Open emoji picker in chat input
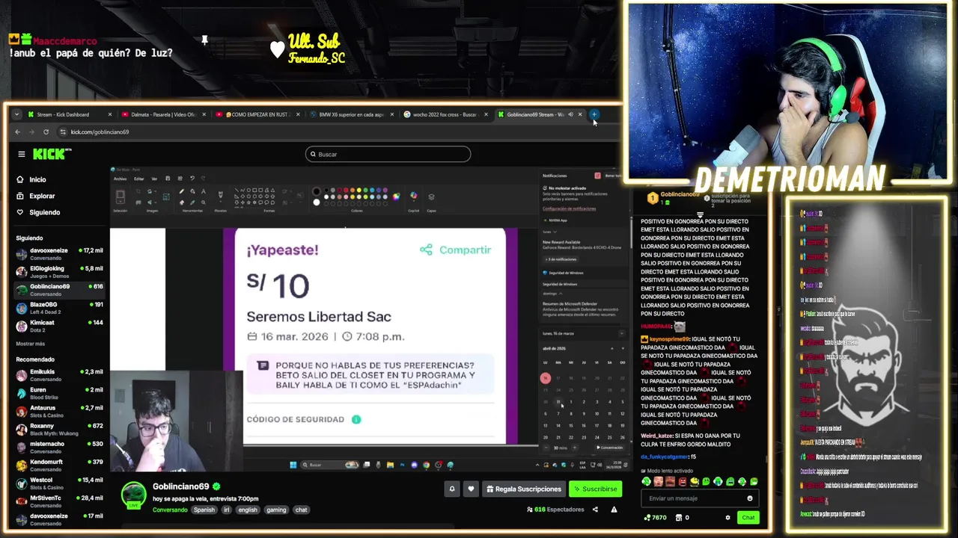This screenshot has width=958, height=538. [x=750, y=498]
